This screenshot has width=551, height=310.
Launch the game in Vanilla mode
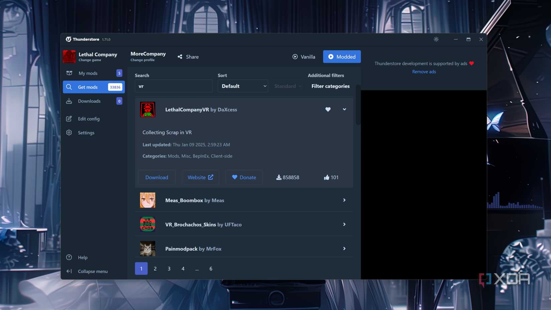pos(304,57)
